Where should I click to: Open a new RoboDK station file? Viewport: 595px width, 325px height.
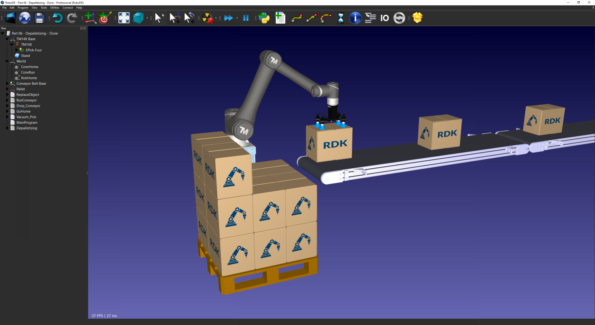(10, 18)
